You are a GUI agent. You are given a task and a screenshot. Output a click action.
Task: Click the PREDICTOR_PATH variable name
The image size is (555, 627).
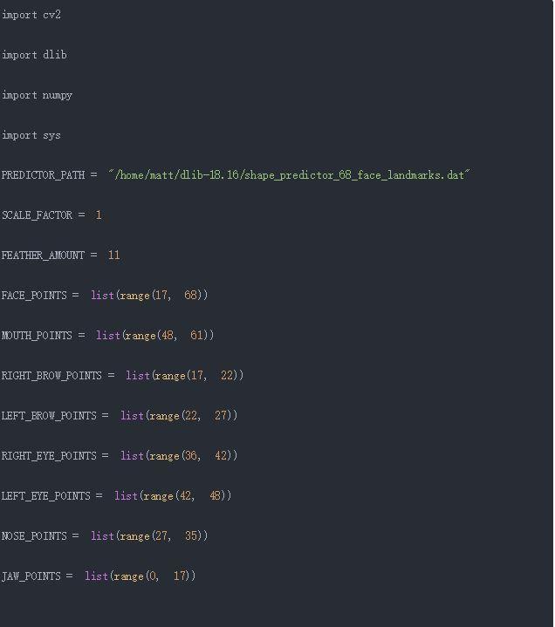(x=43, y=175)
